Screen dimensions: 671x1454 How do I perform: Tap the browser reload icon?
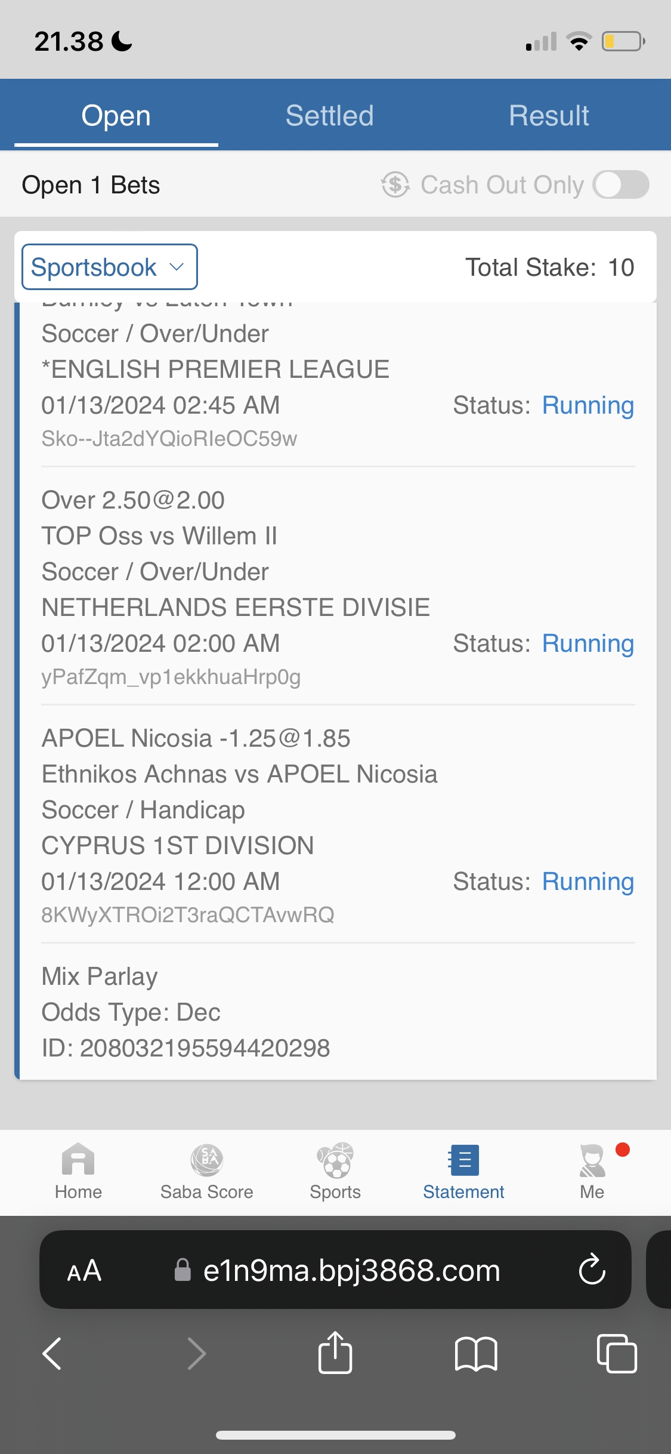click(x=592, y=1270)
